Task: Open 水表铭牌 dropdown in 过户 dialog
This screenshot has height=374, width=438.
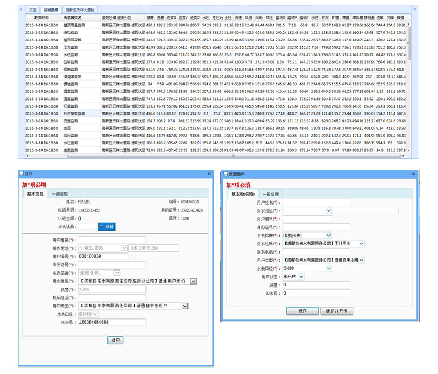Action: tap(117, 273)
